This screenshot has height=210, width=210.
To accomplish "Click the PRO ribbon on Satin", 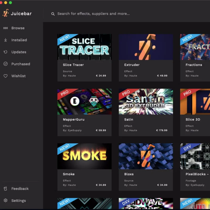I will 126,93.
